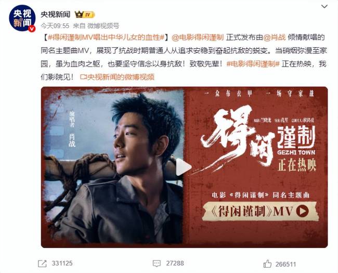
Task: Expand the post options chevron
Action: tap(324, 6)
